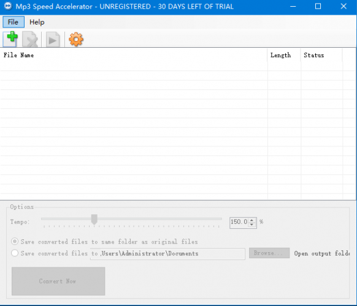The image size is (357, 306).
Task: Click the Browse button
Action: (269, 253)
